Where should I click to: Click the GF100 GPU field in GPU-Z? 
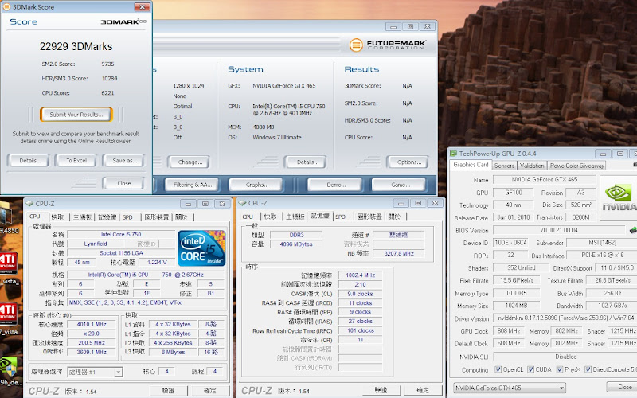pyautogui.click(x=514, y=192)
